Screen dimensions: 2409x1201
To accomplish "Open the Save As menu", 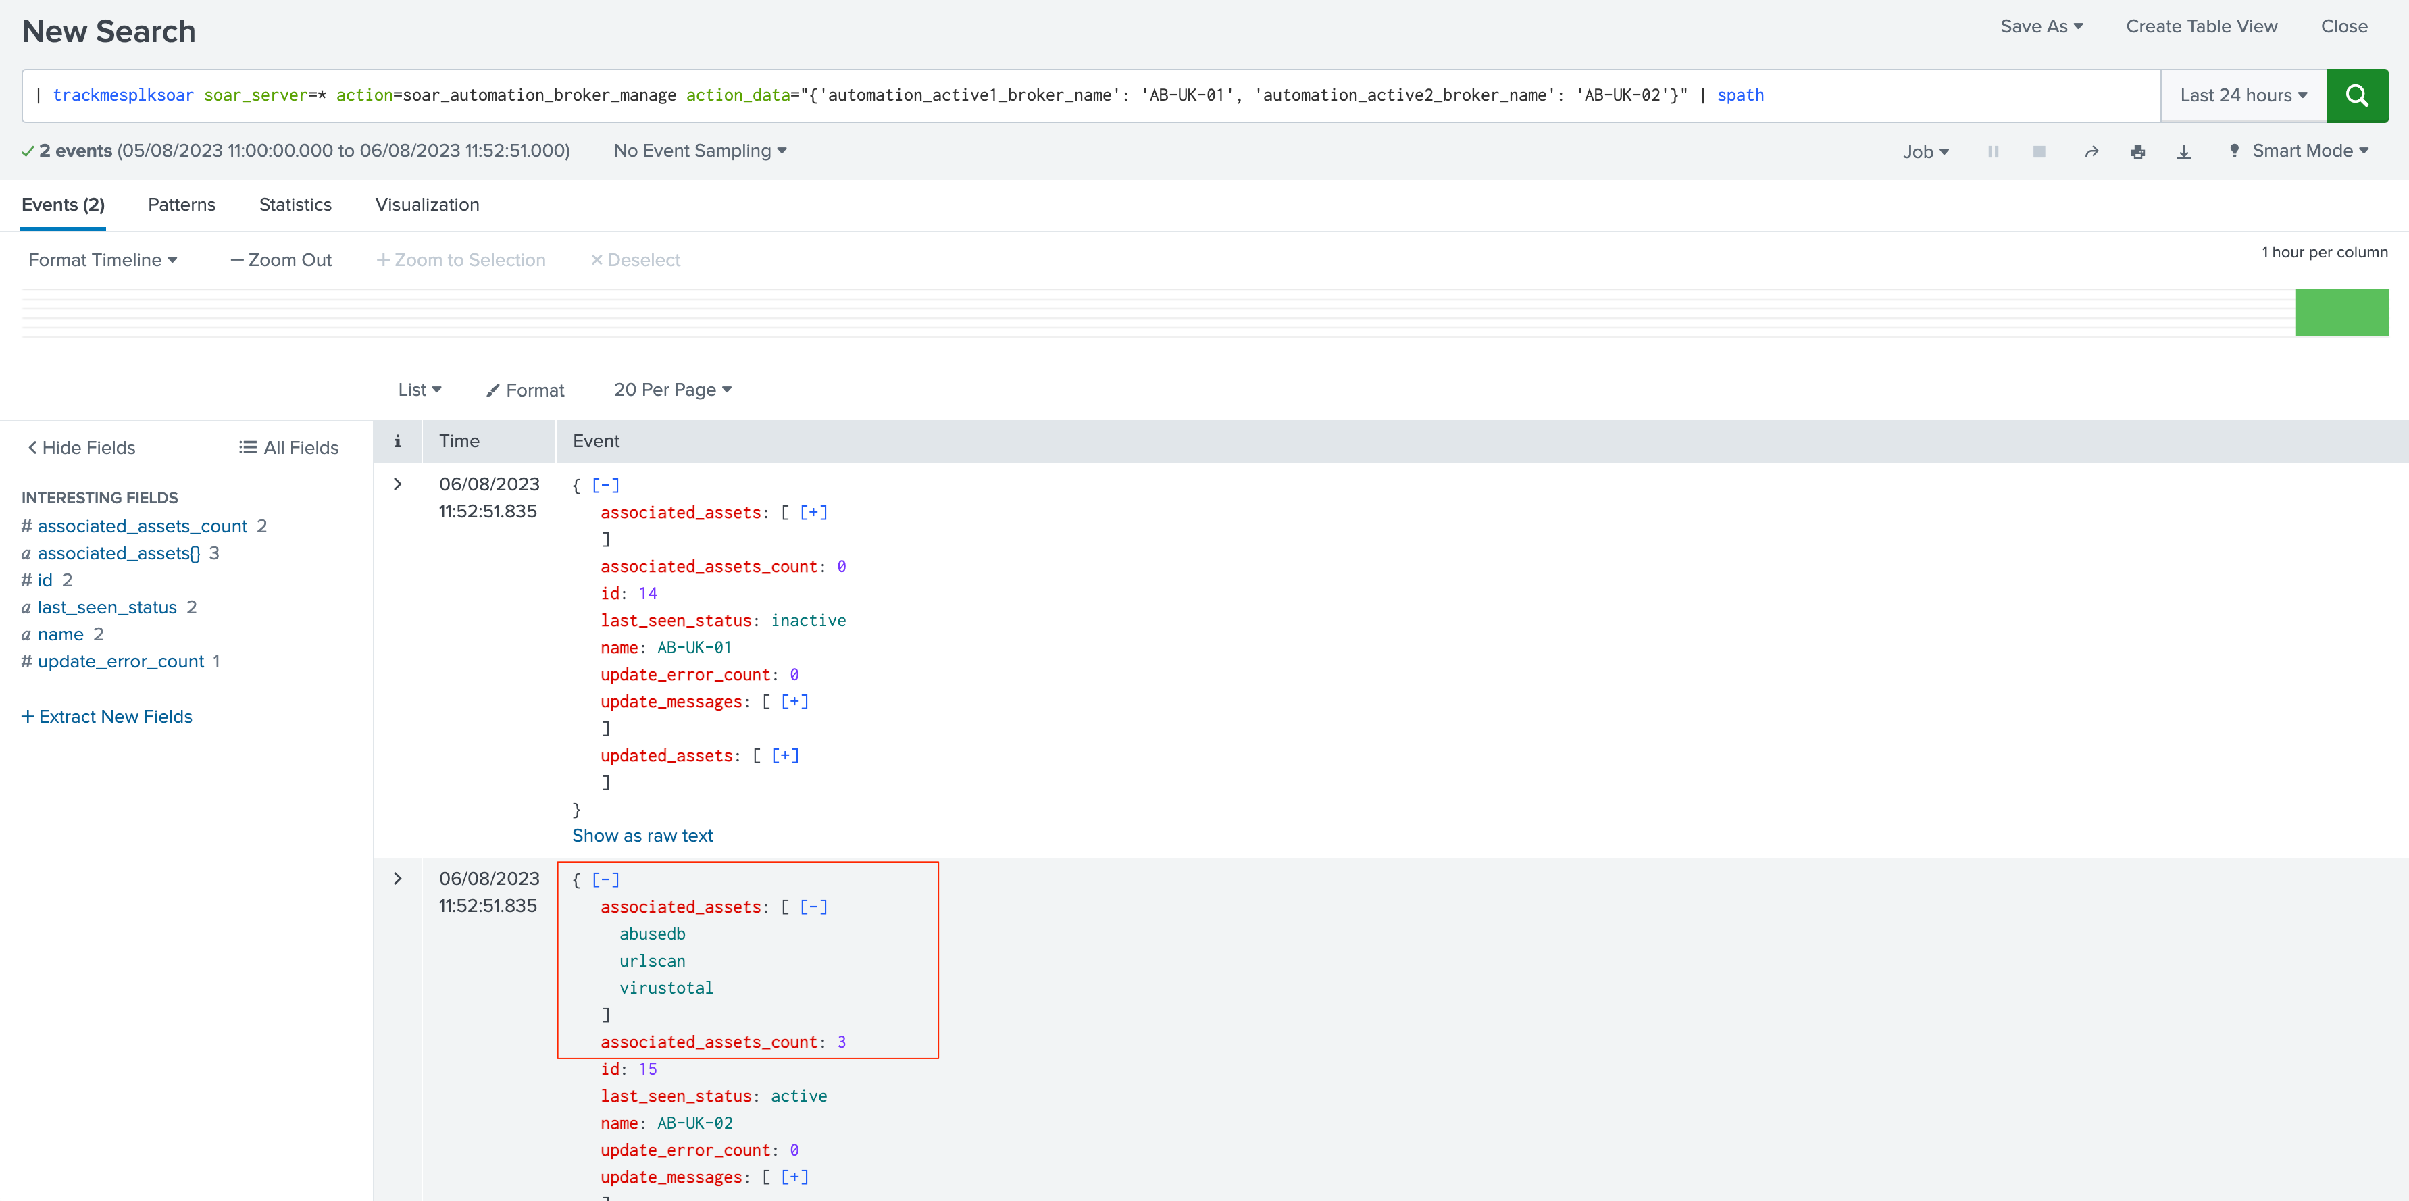I will [x=2042, y=26].
